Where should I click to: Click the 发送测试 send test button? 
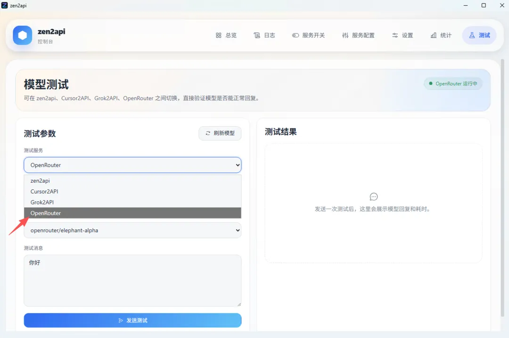pyautogui.click(x=132, y=321)
